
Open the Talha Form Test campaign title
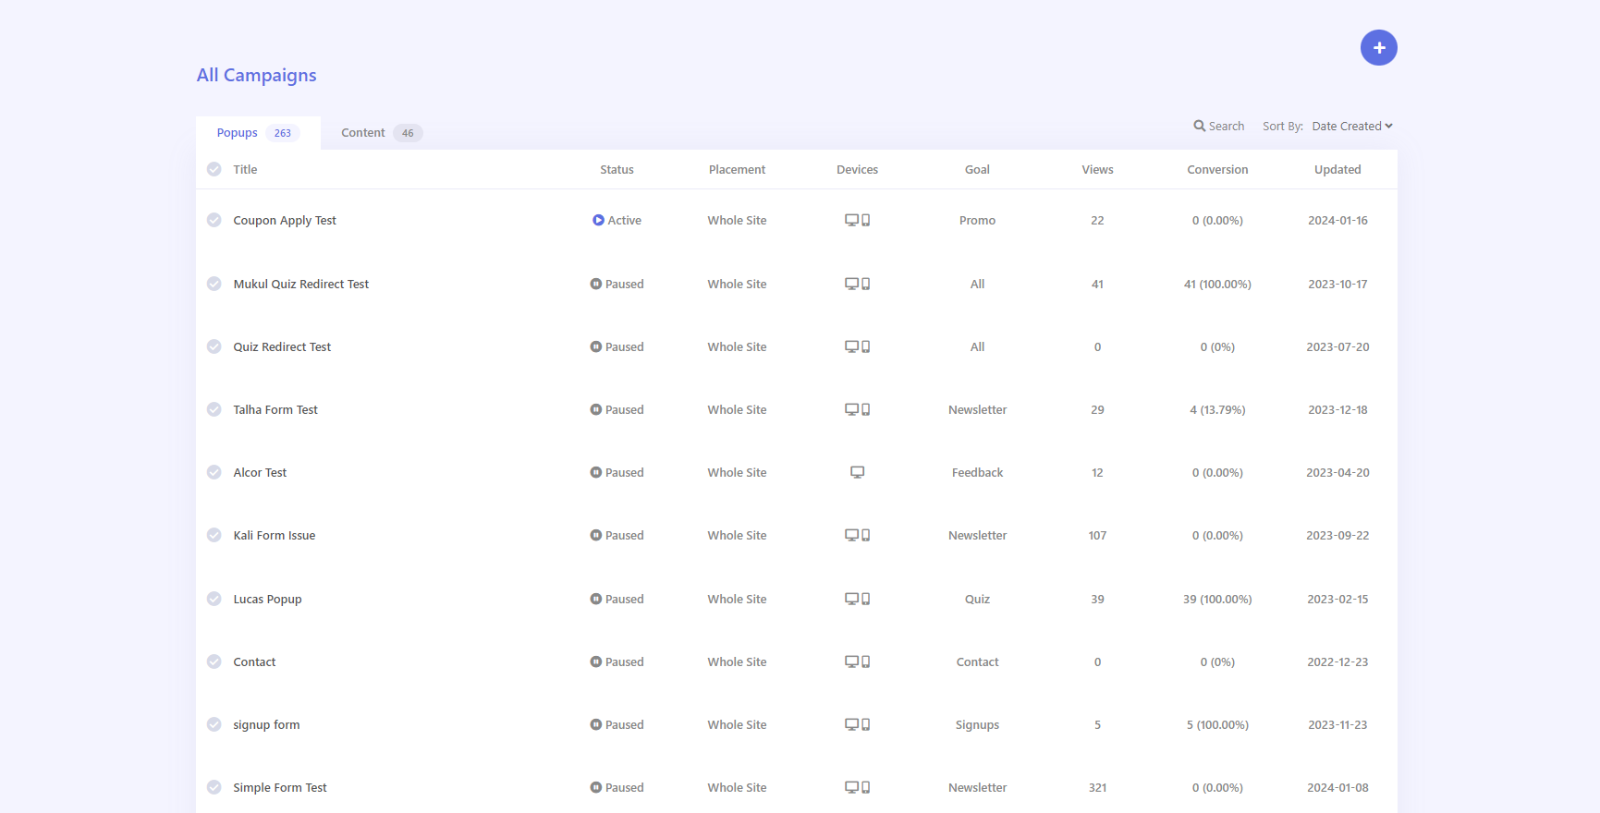(x=275, y=409)
